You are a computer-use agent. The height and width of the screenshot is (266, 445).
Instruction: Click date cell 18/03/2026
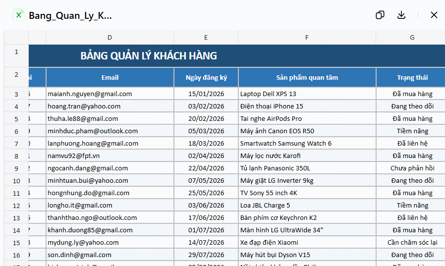point(206,144)
